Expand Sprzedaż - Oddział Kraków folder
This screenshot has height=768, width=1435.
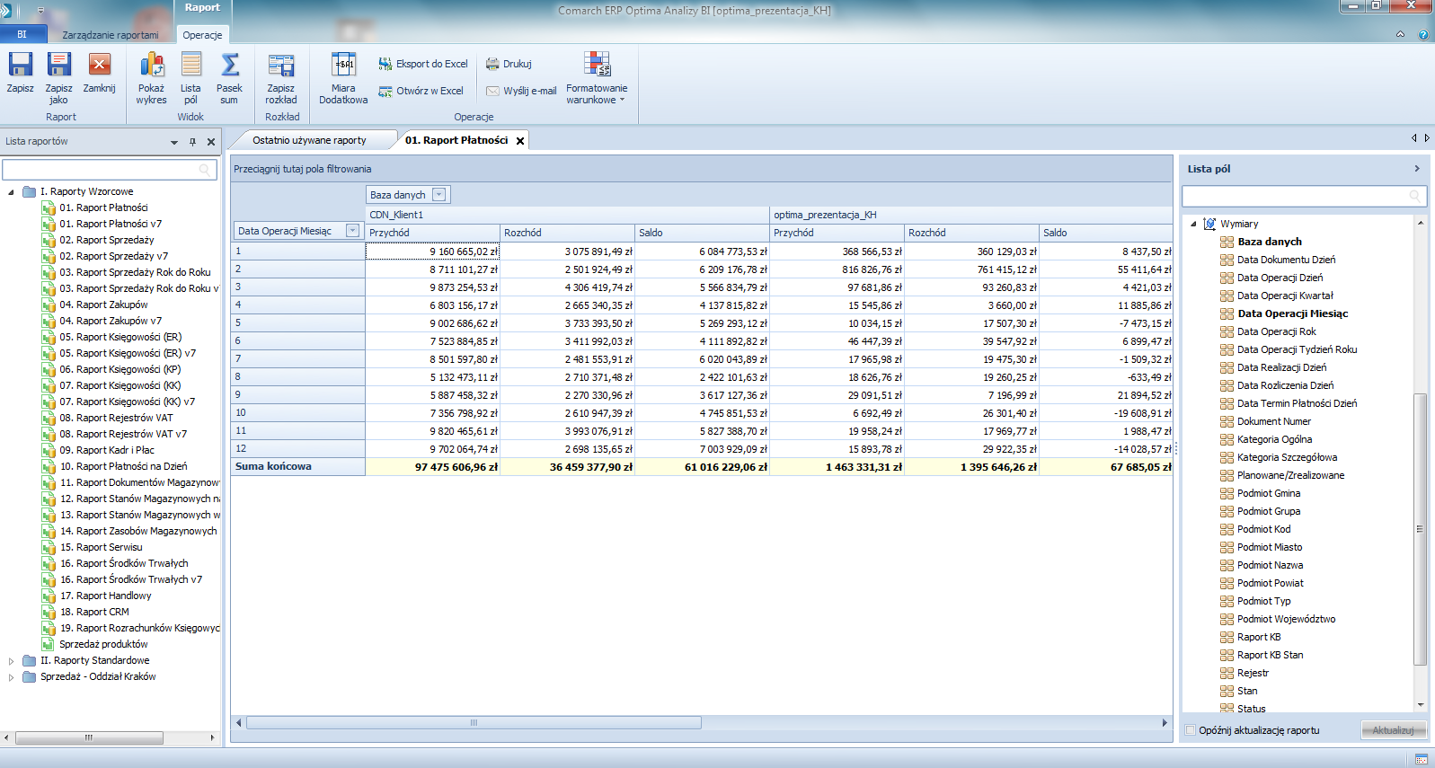pos(11,677)
